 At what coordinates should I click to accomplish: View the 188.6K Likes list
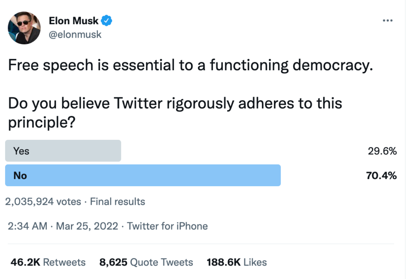coord(237,262)
